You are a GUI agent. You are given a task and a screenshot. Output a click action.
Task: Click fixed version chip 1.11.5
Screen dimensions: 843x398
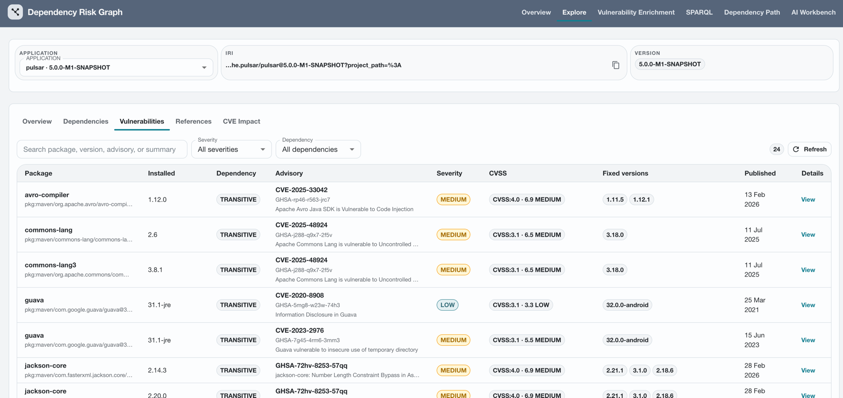[x=615, y=200]
